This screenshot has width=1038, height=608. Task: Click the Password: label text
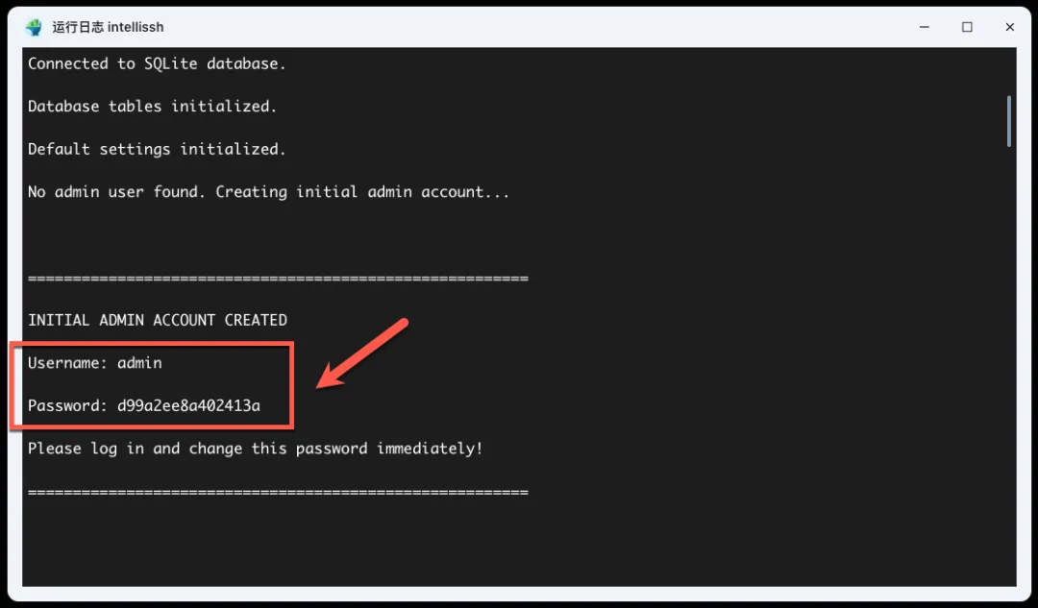pos(67,405)
